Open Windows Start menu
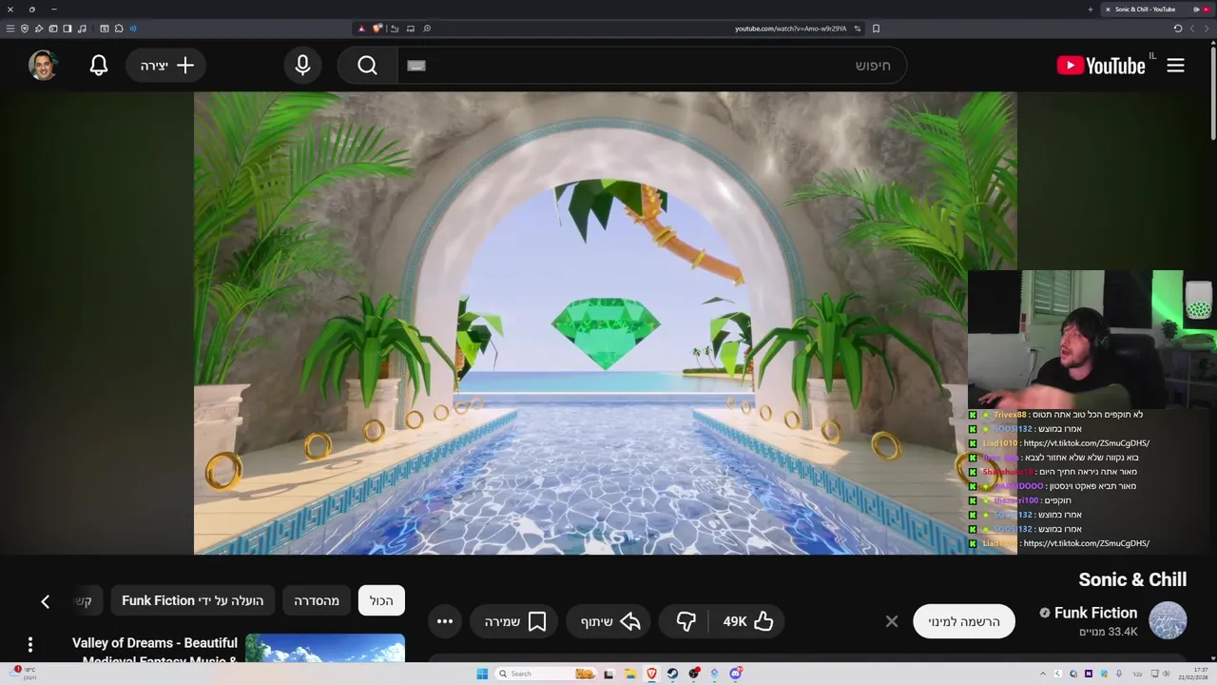 [x=482, y=674]
